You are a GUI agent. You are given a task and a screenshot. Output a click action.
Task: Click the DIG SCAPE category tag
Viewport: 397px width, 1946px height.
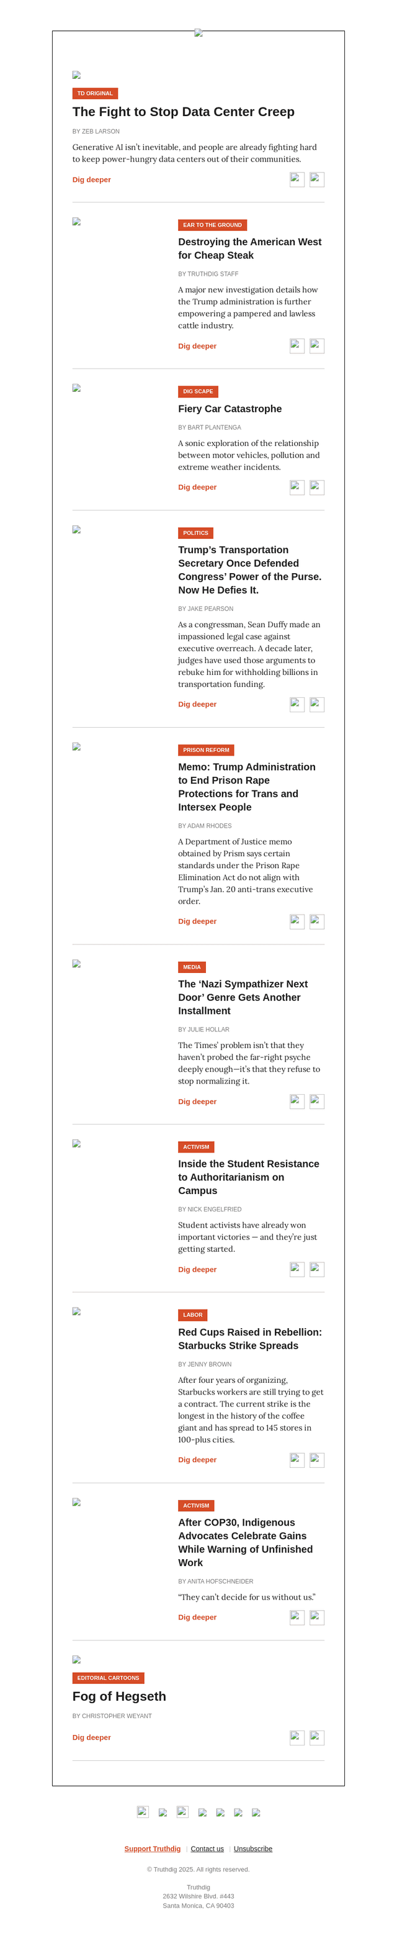point(198,391)
